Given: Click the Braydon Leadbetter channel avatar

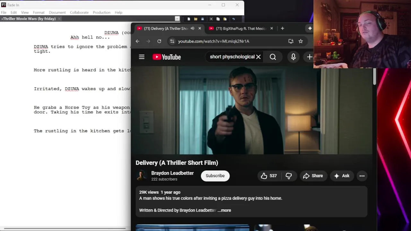Looking at the screenshot, I should click(142, 175).
